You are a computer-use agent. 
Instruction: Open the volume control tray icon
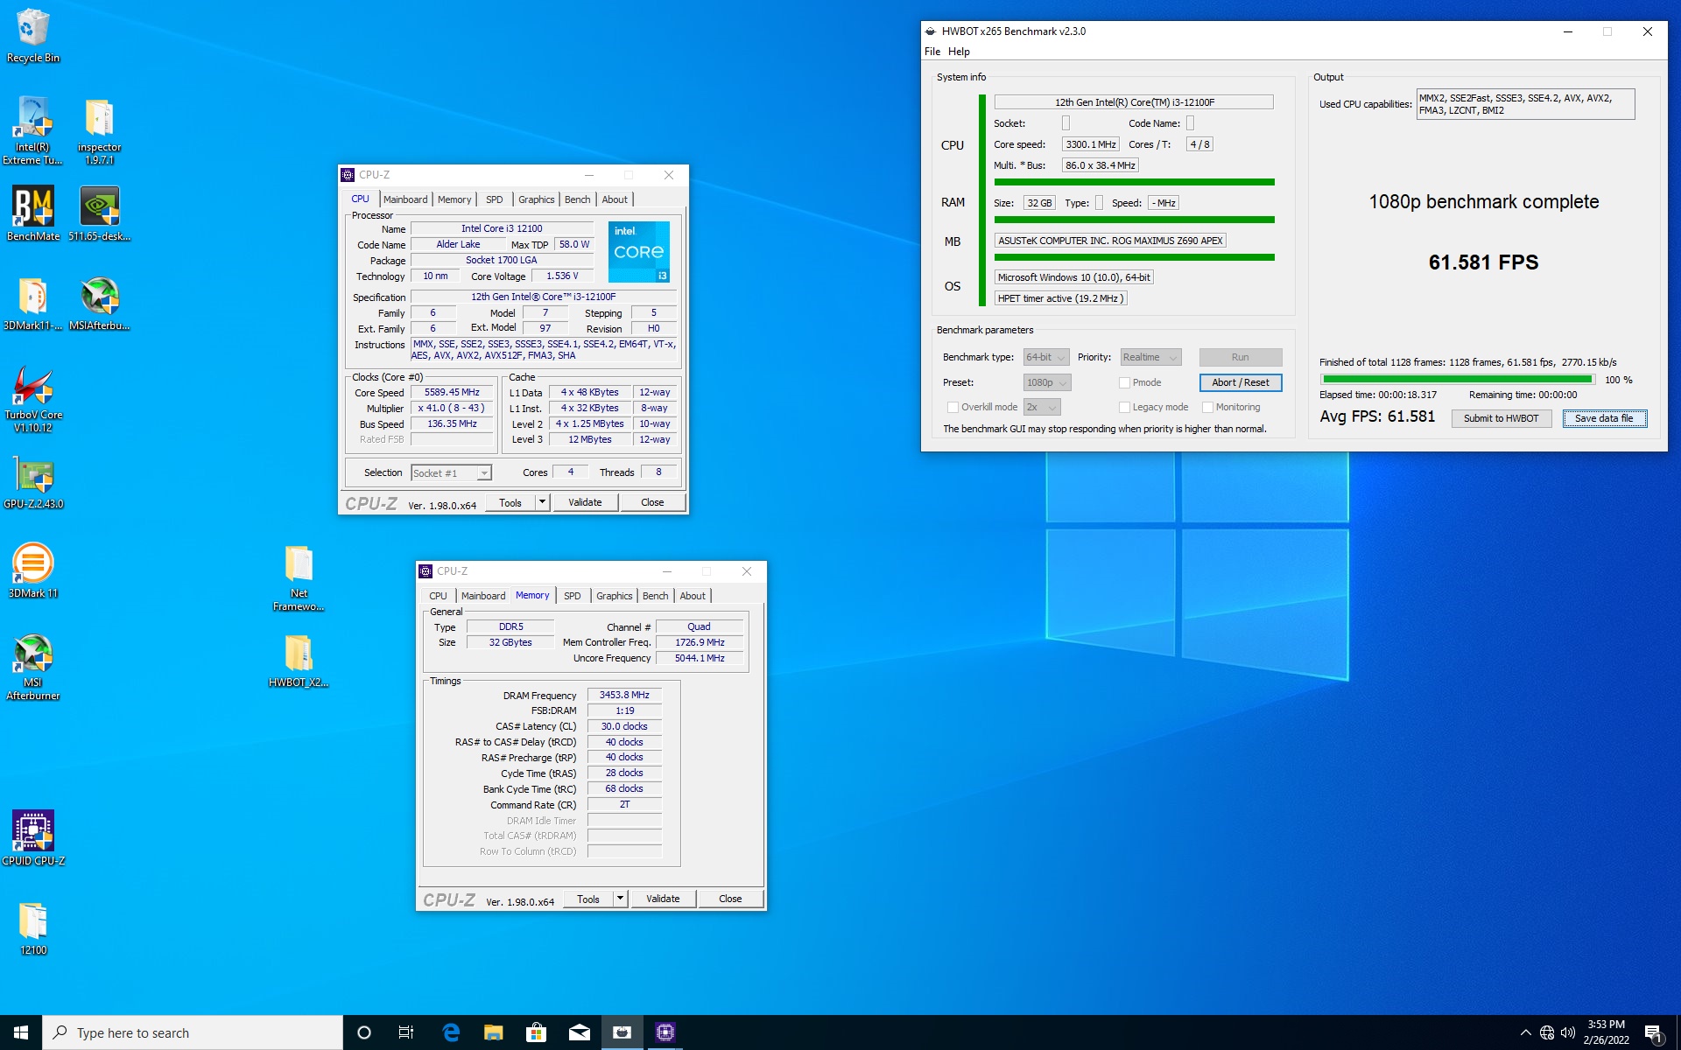click(1568, 1032)
